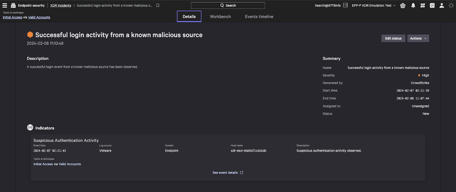Click the Summary Name value
Screen dimensions: 456x192
tap(388, 68)
